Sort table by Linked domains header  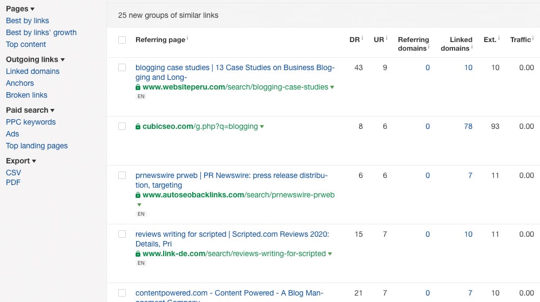tap(456, 44)
